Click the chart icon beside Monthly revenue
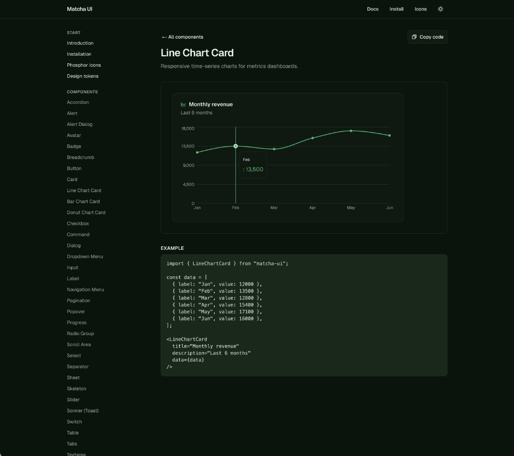Viewport: 514px width, 456px height. click(183, 104)
